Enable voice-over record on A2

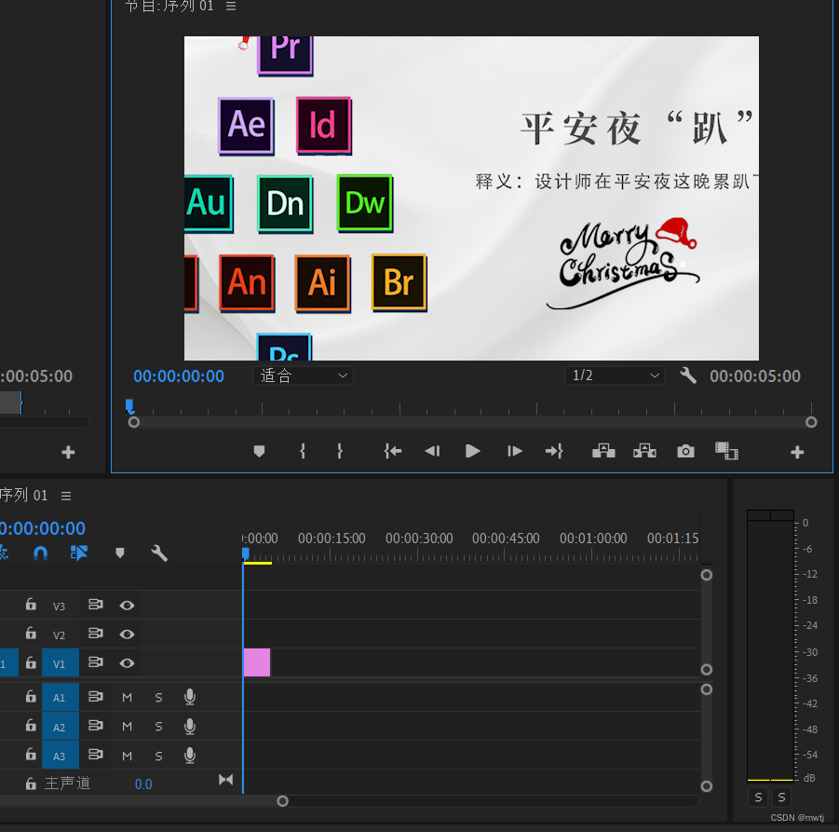[x=190, y=726]
